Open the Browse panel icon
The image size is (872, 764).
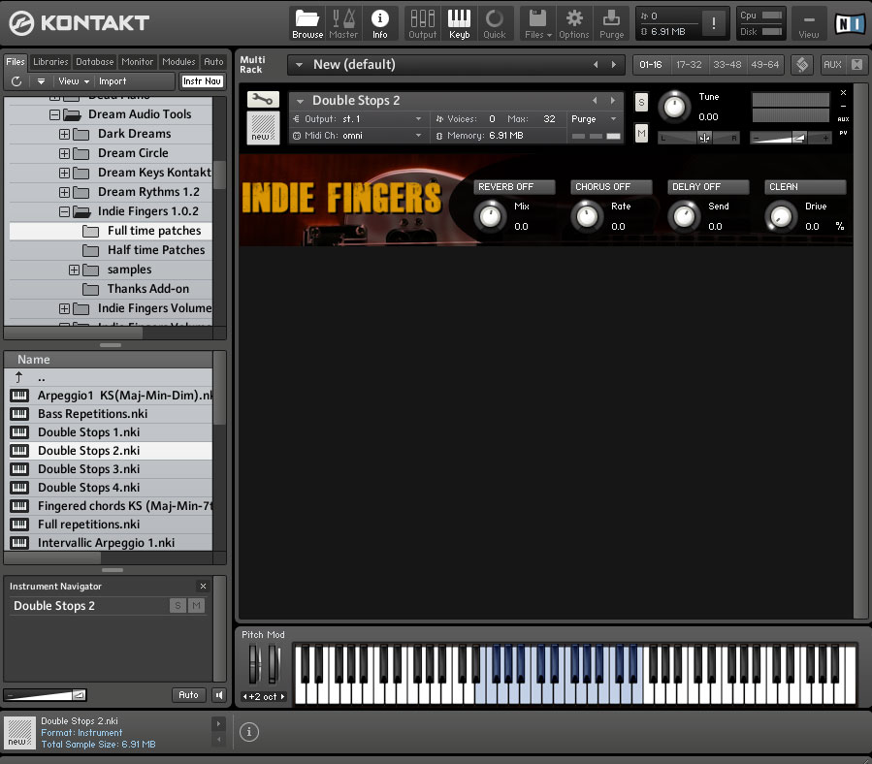point(307,23)
